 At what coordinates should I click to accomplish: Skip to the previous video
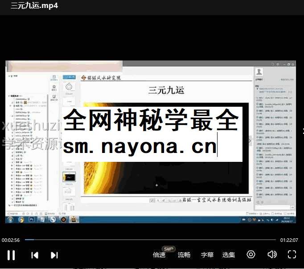pyautogui.click(x=35, y=255)
